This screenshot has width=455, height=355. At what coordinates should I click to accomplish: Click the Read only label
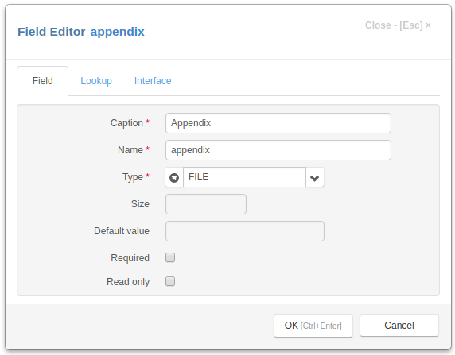tap(128, 282)
